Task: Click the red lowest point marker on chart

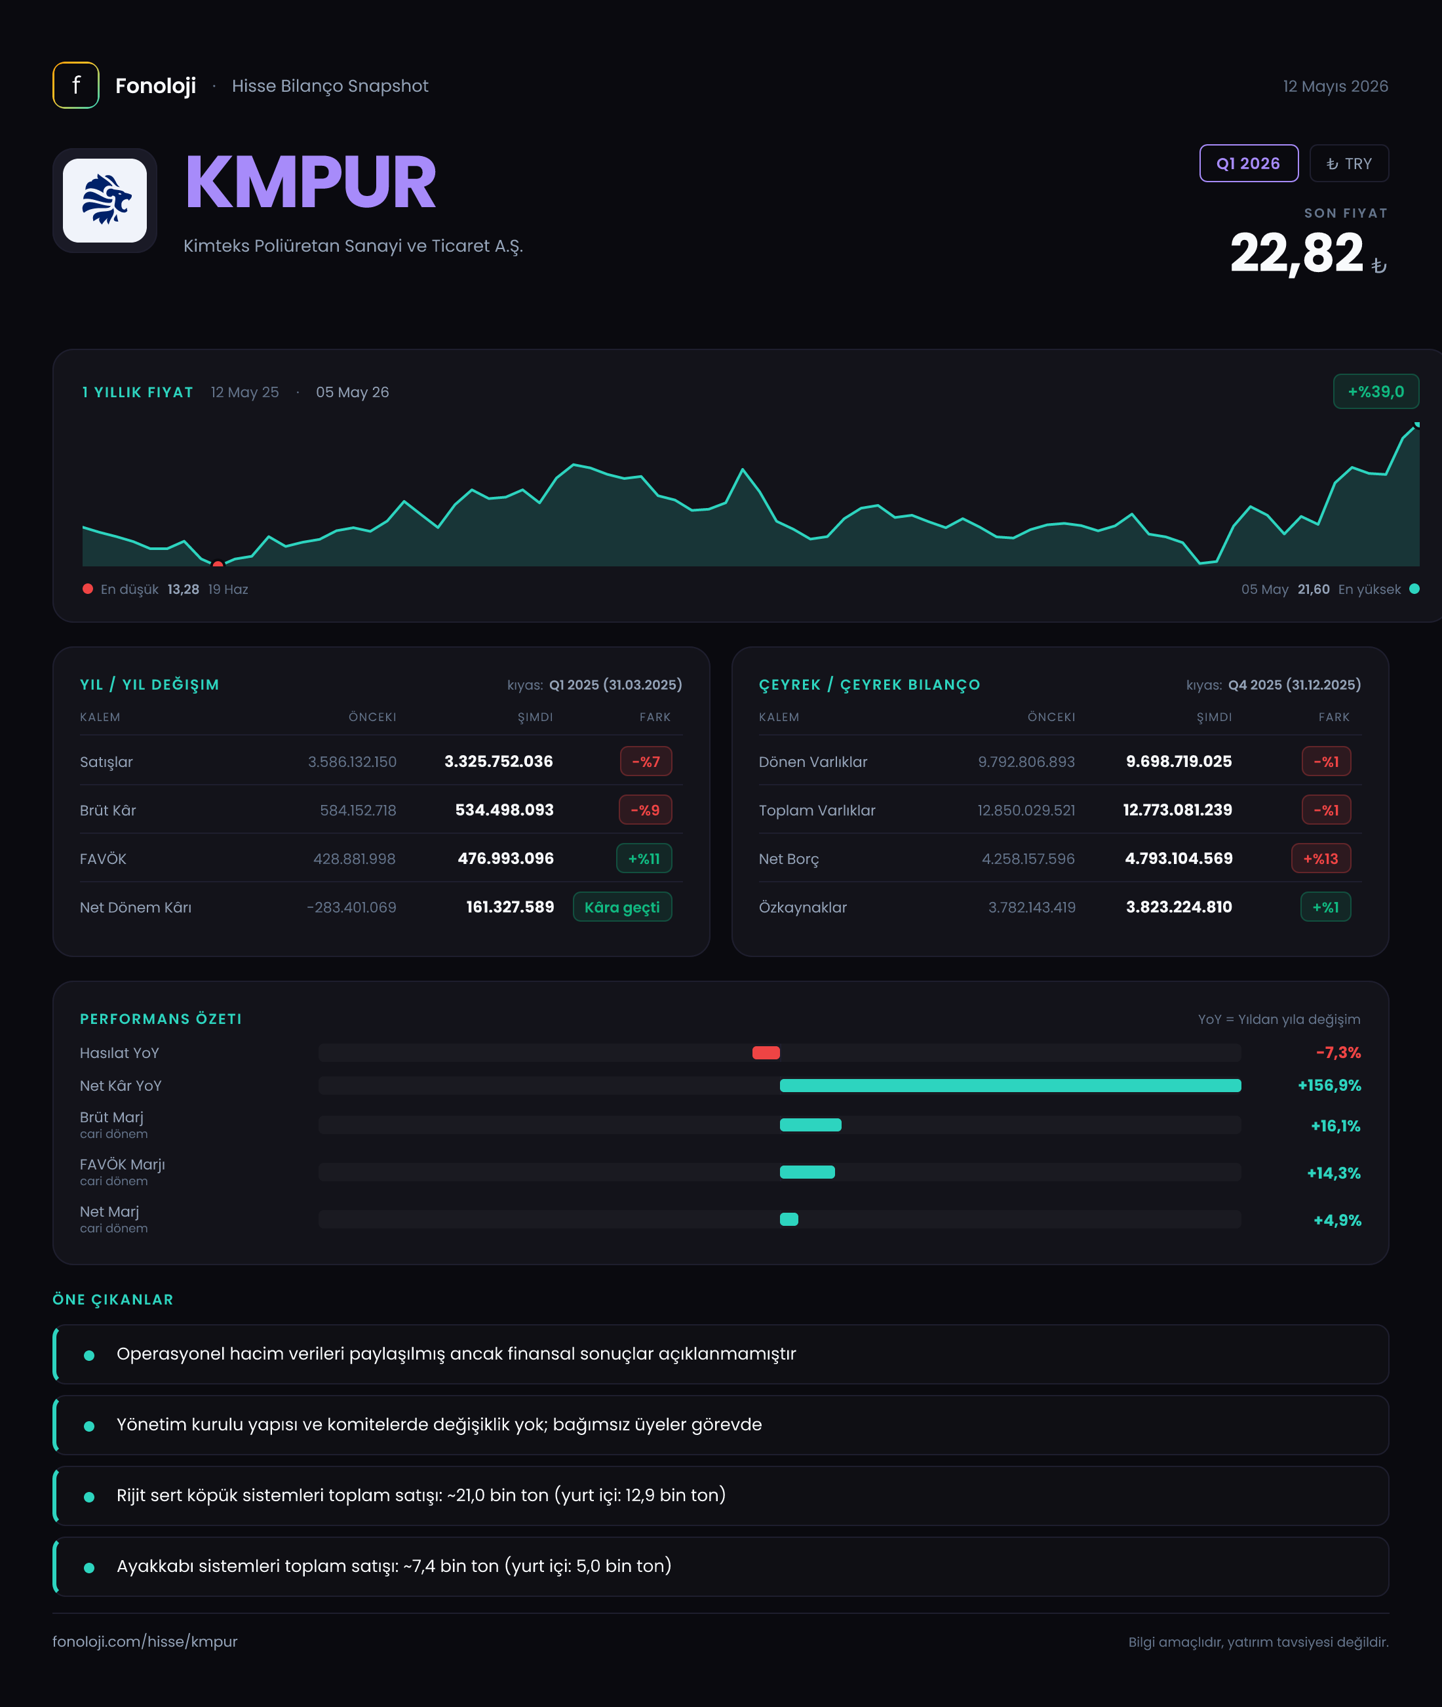Action: 218,564
